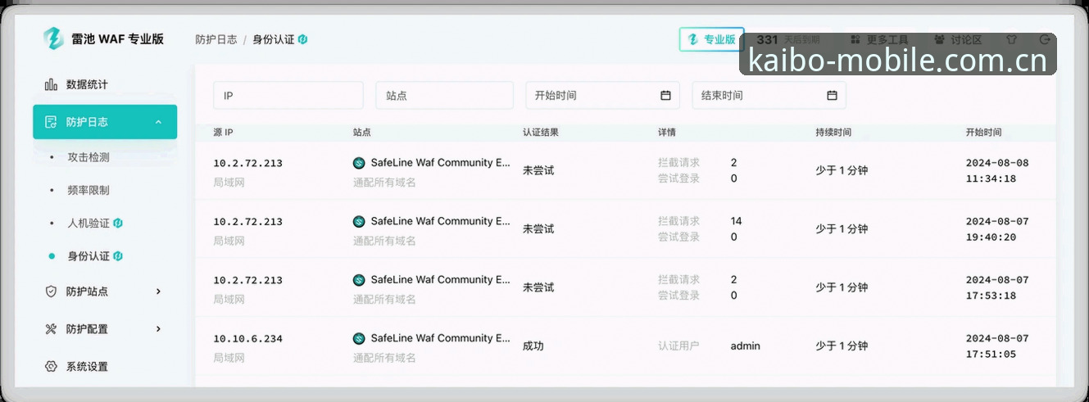
Task: Click the IP filter input
Action: tap(288, 96)
